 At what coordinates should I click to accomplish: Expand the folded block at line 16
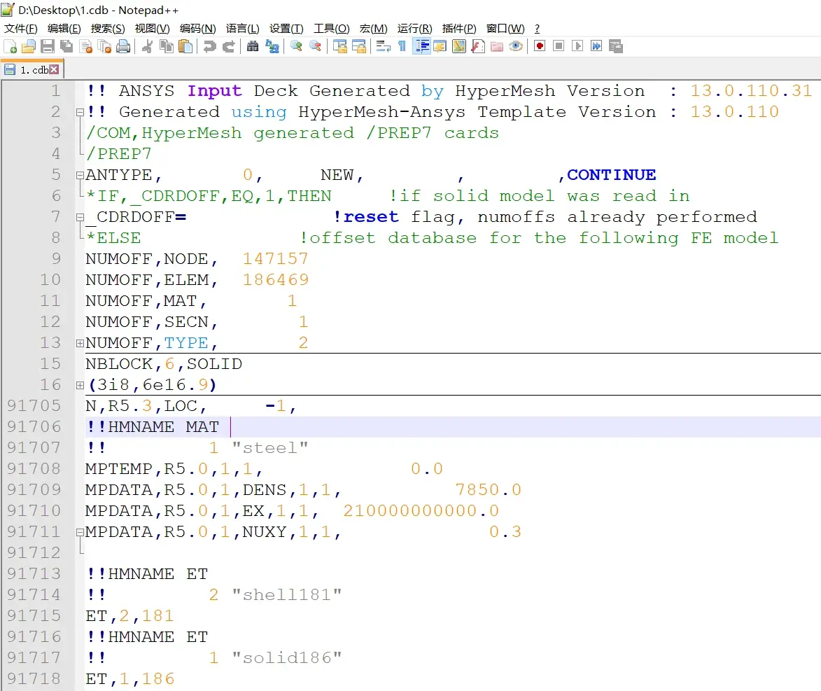pyautogui.click(x=80, y=385)
